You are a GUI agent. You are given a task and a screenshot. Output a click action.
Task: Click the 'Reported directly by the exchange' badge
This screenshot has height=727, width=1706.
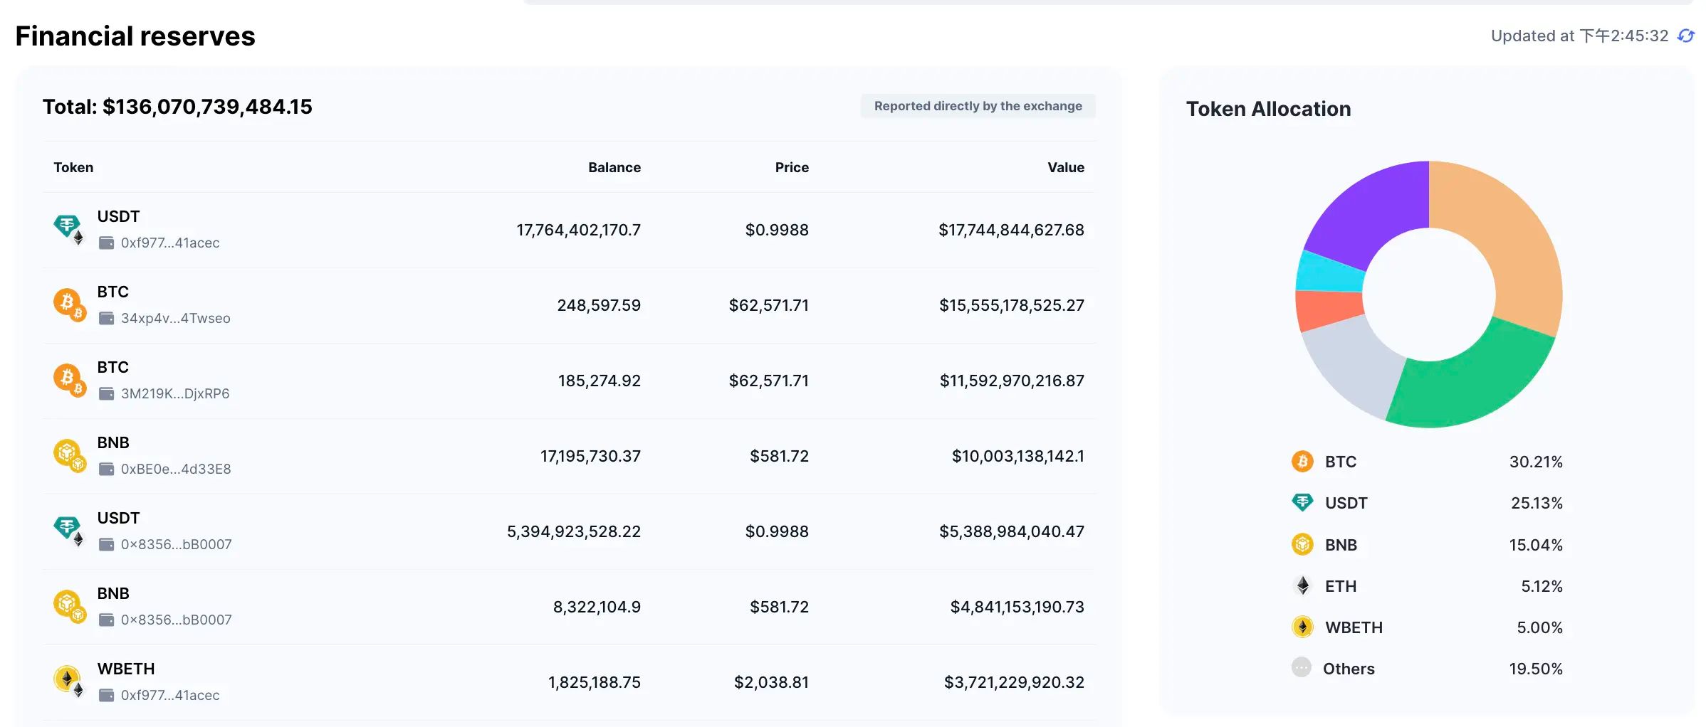[x=978, y=106]
